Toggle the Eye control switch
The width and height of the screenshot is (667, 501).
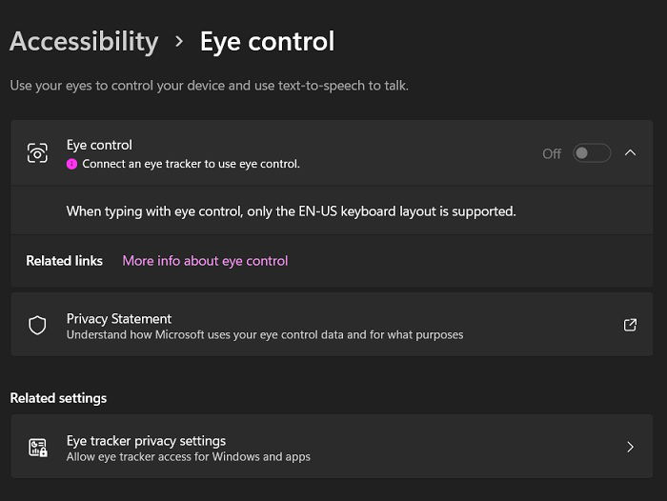coord(592,153)
